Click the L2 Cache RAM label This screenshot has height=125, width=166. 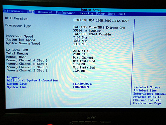click(17, 50)
